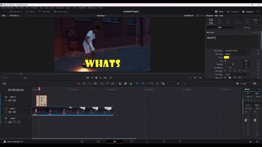Reset the Rich Text section
262x147 pixels.
click(258, 32)
